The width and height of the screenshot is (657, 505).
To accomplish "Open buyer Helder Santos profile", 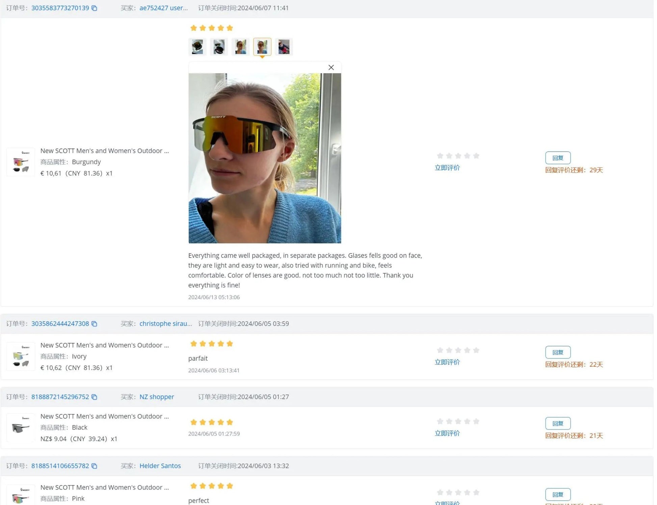I will click(160, 466).
